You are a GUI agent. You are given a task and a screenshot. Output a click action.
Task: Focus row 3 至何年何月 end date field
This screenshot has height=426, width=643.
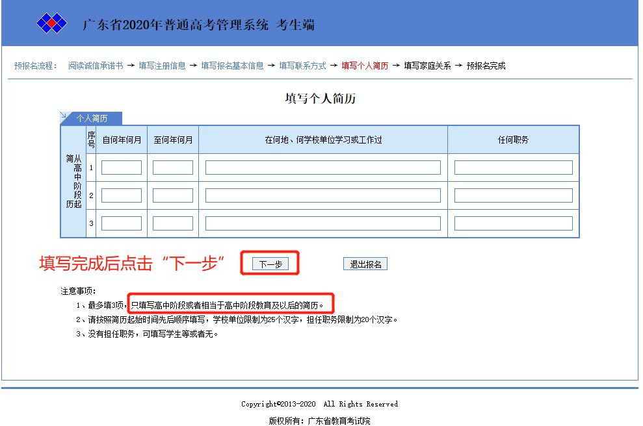pyautogui.click(x=173, y=223)
